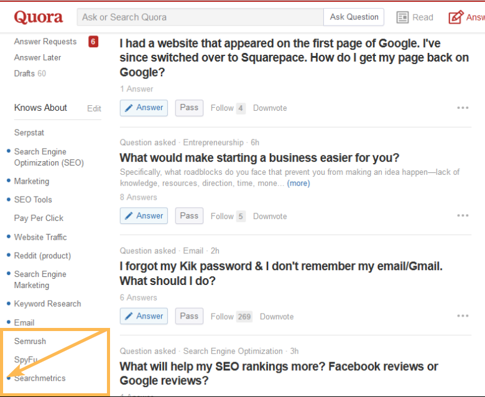The height and width of the screenshot is (397, 485).
Task: Open Drafts 60 in sidebar
Action: [x=30, y=73]
